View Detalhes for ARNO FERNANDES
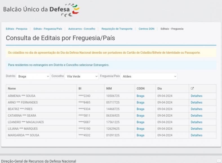The image size is (222, 163). (x=196, y=102)
